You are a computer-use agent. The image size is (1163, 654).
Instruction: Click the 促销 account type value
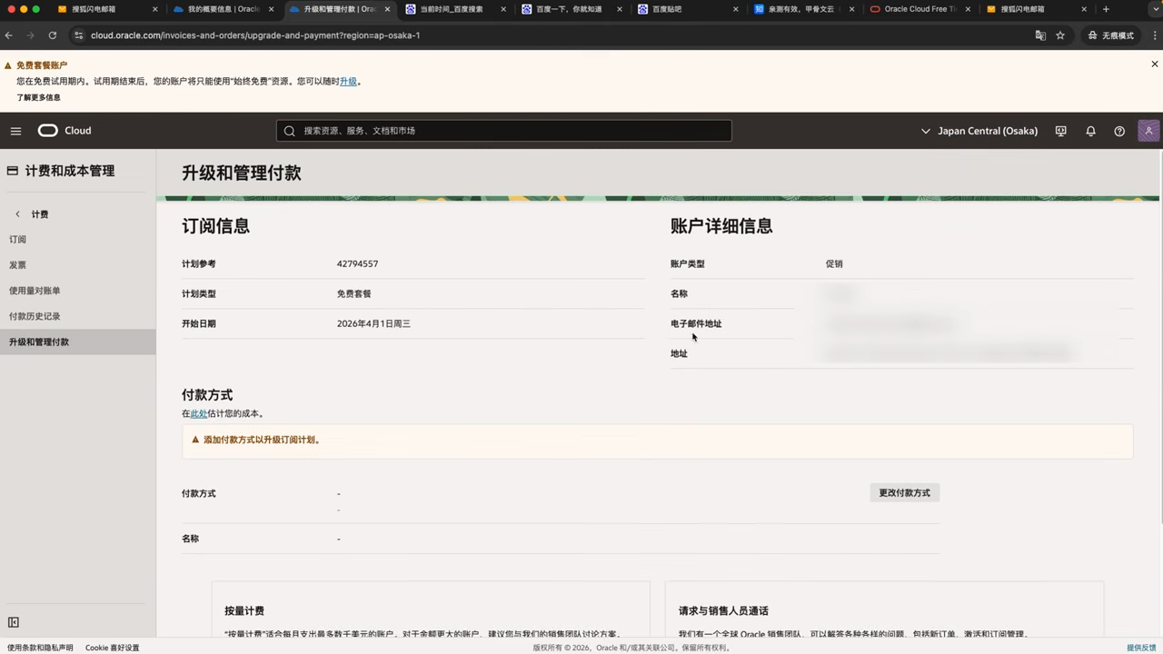[834, 264]
